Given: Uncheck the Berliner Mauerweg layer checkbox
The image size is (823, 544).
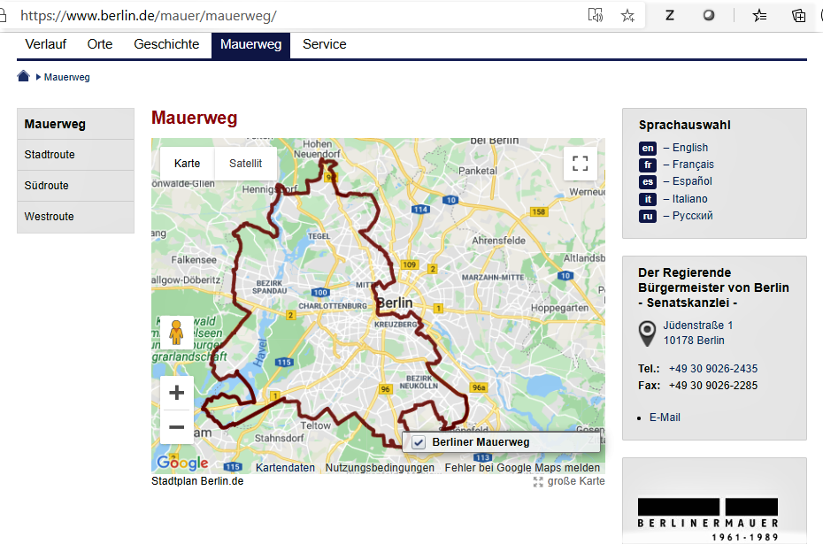Looking at the screenshot, I should pyautogui.click(x=419, y=442).
